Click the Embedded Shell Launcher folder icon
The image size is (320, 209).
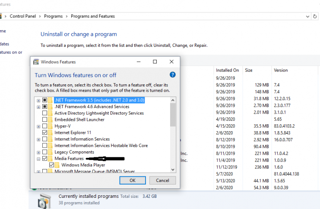(50, 120)
